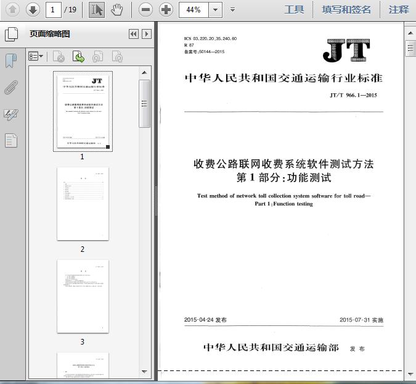Open thumbnail panel options menu dropdown

coord(36,56)
